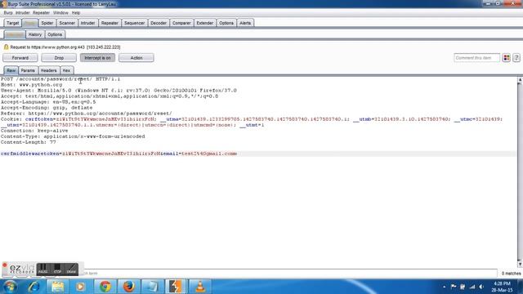Click the Host: www.python.org header line
The image size is (523, 294).
tap(31, 85)
